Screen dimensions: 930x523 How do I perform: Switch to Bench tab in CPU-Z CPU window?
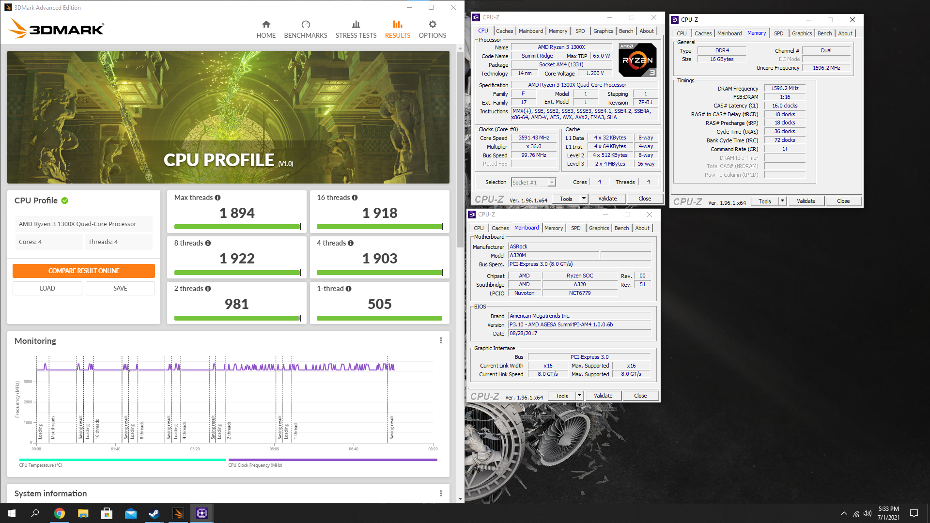coord(626,31)
